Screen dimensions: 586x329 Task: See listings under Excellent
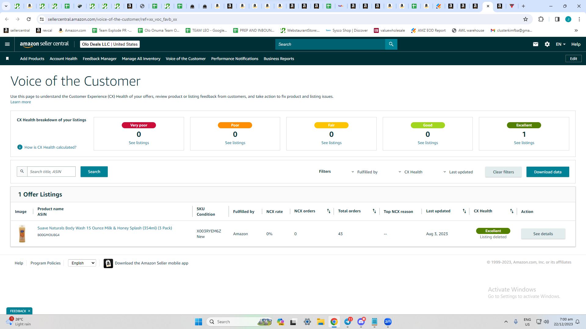(x=524, y=143)
